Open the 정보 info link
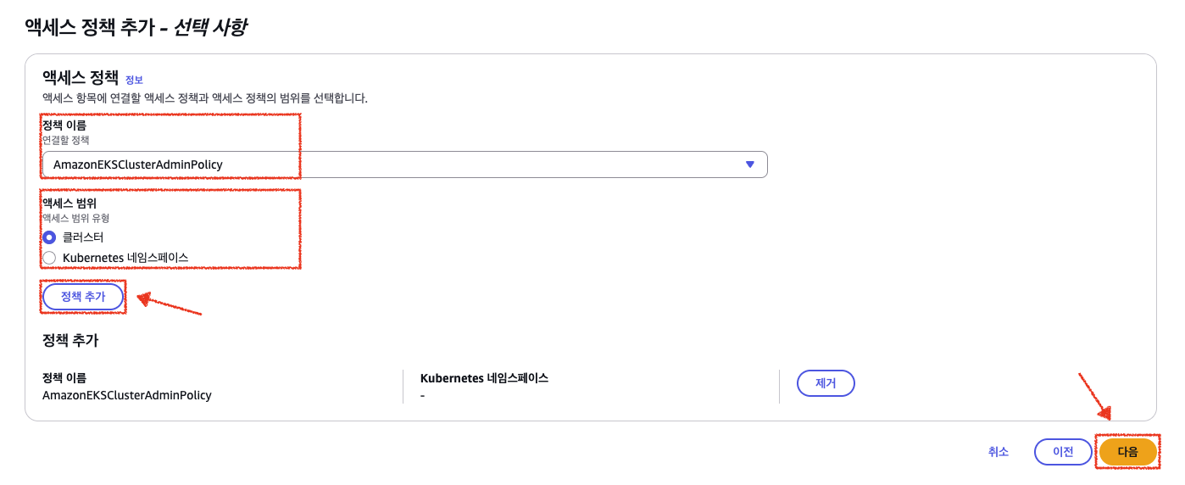 tap(134, 80)
